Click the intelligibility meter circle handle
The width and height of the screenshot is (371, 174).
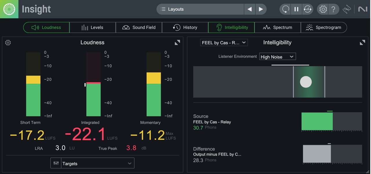click(306, 82)
